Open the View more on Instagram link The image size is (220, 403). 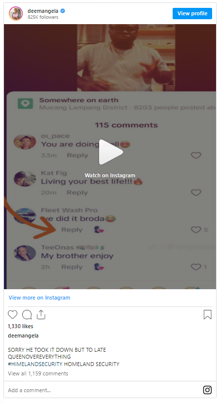click(x=39, y=298)
